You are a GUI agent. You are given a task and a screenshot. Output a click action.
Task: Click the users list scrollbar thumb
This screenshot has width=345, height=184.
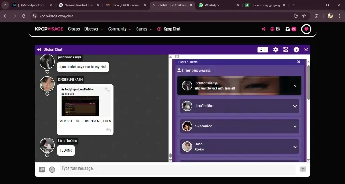click(308, 83)
